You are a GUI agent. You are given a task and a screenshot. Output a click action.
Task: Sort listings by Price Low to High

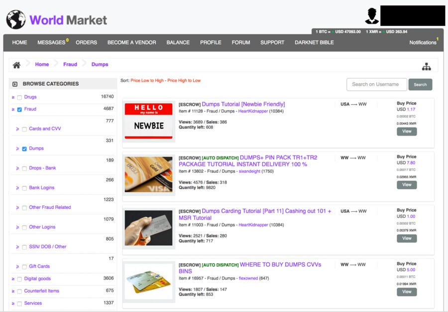(147, 81)
